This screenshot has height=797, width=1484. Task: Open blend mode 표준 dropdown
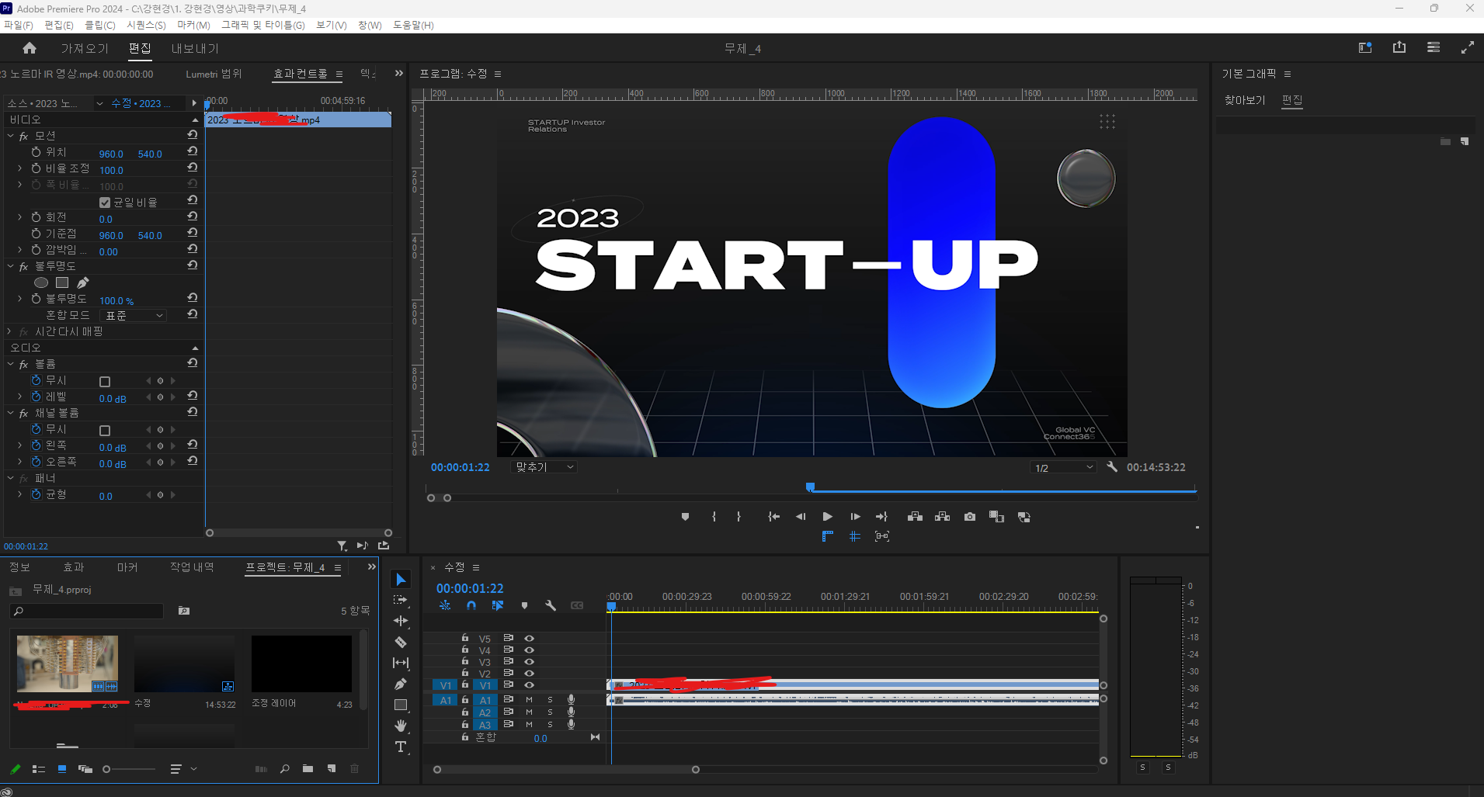[x=133, y=315]
